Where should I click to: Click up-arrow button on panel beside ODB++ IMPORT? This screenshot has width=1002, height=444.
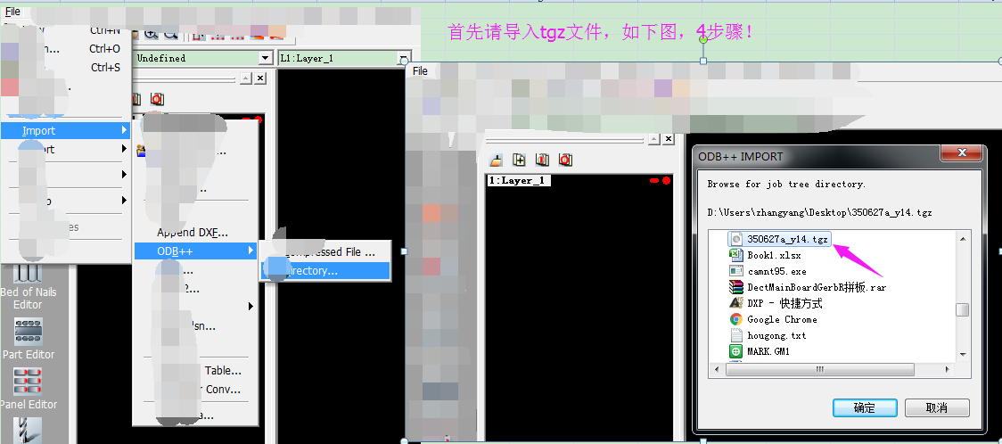[654, 138]
